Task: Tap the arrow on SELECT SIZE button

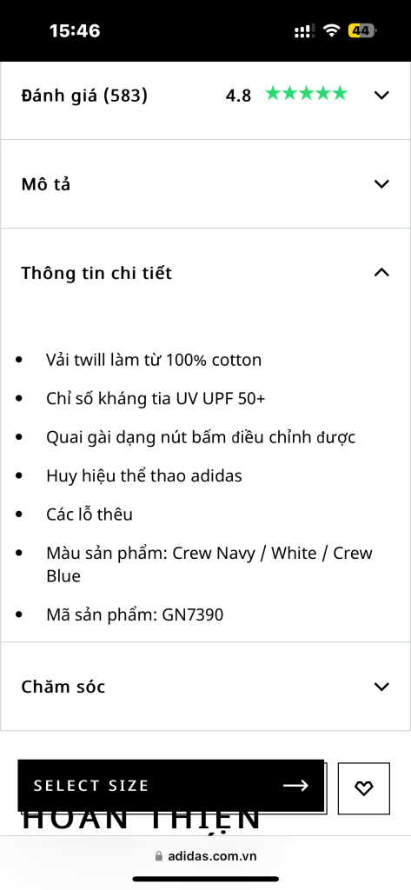Action: pyautogui.click(x=295, y=786)
